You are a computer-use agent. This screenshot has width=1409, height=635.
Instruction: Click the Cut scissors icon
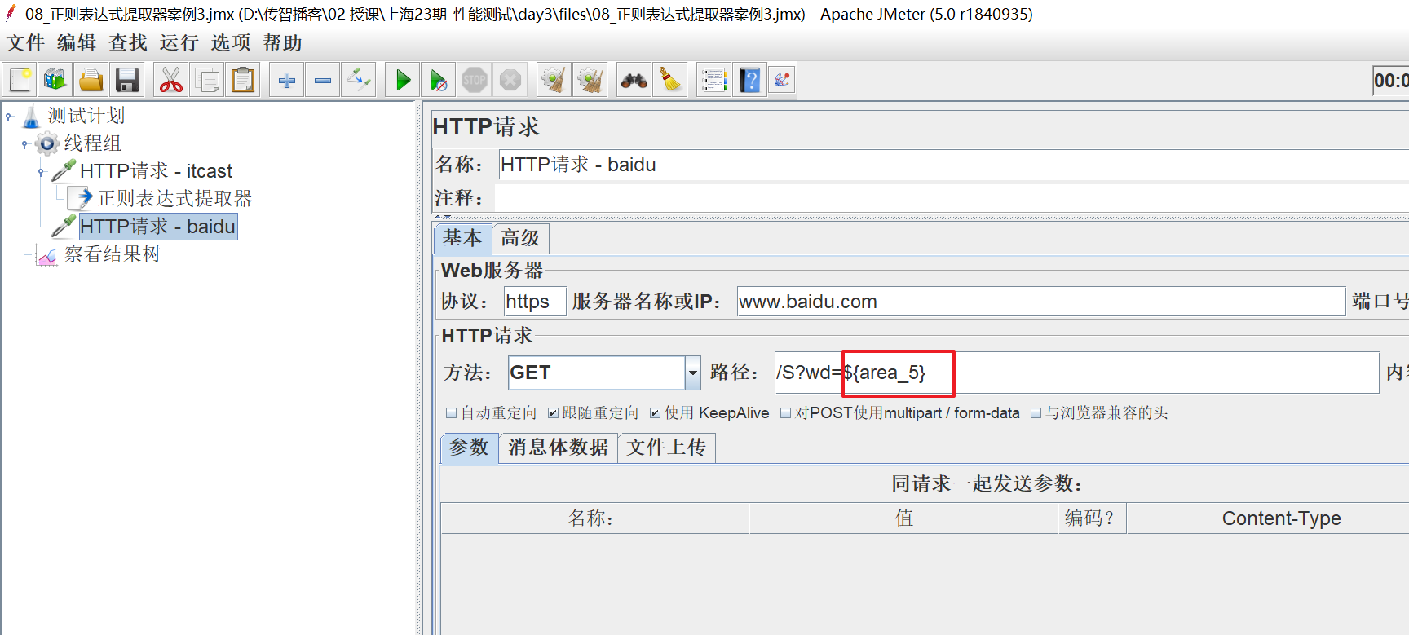(171, 80)
